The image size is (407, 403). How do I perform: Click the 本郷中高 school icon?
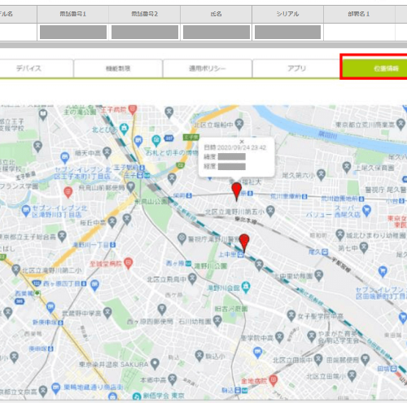tap(172, 379)
